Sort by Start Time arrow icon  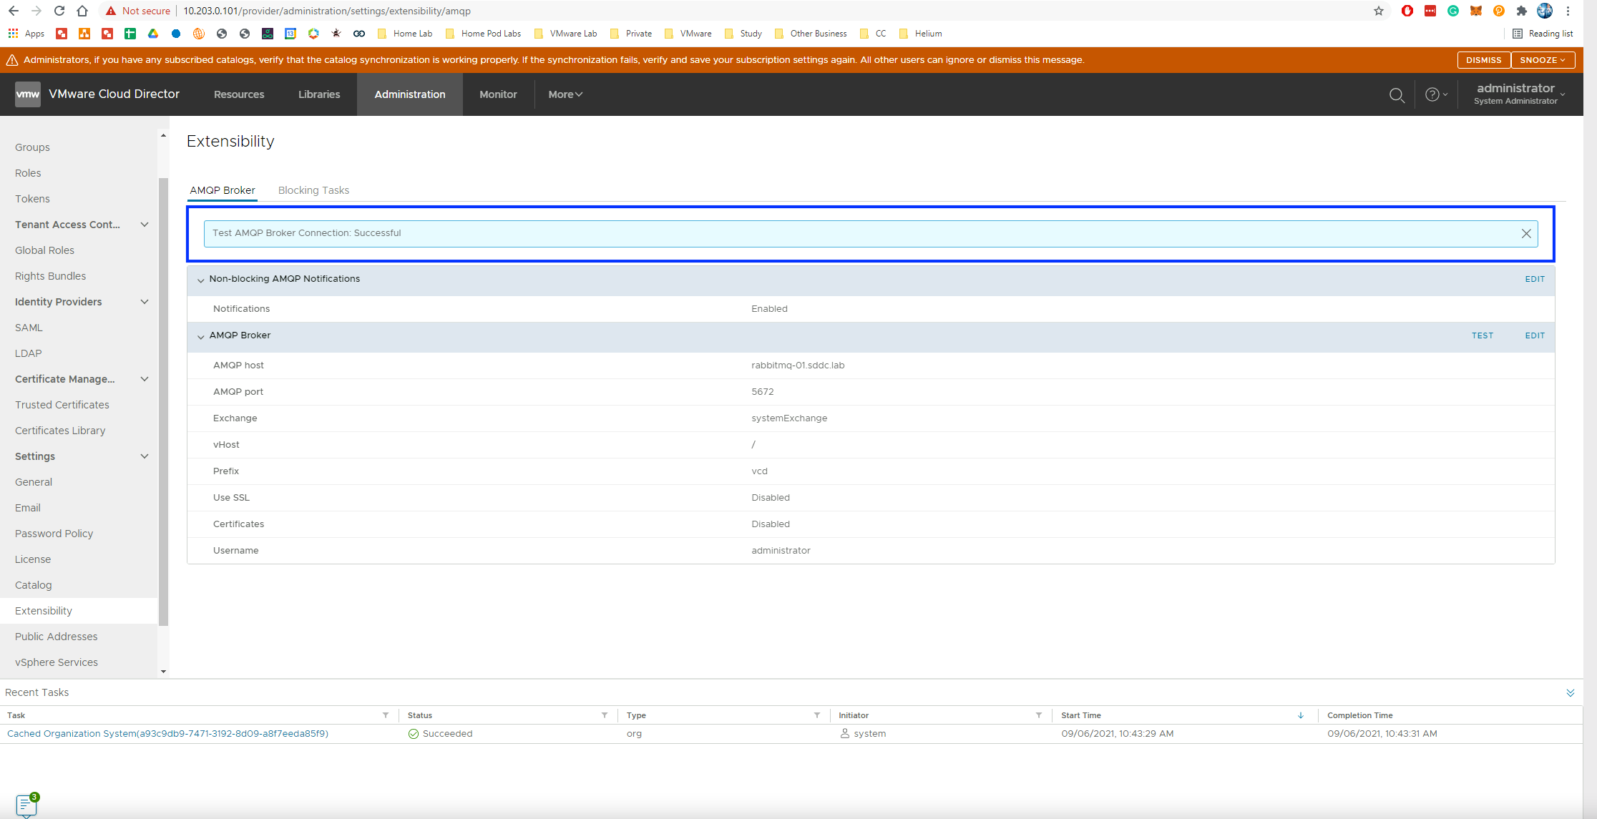pos(1300,715)
